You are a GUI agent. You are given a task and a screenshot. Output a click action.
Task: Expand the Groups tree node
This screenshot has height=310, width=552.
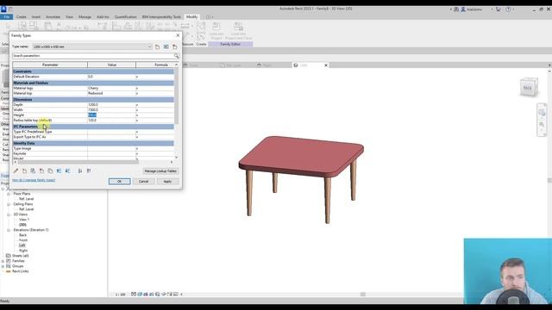[x=3, y=266]
